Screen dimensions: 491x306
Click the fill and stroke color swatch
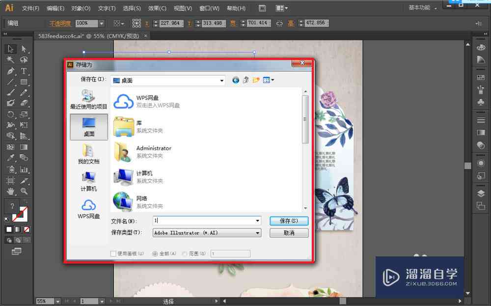pos(20,214)
